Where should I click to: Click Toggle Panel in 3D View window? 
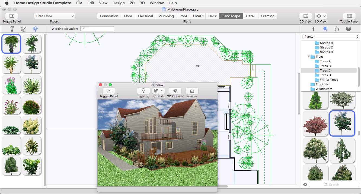[x=109, y=91]
